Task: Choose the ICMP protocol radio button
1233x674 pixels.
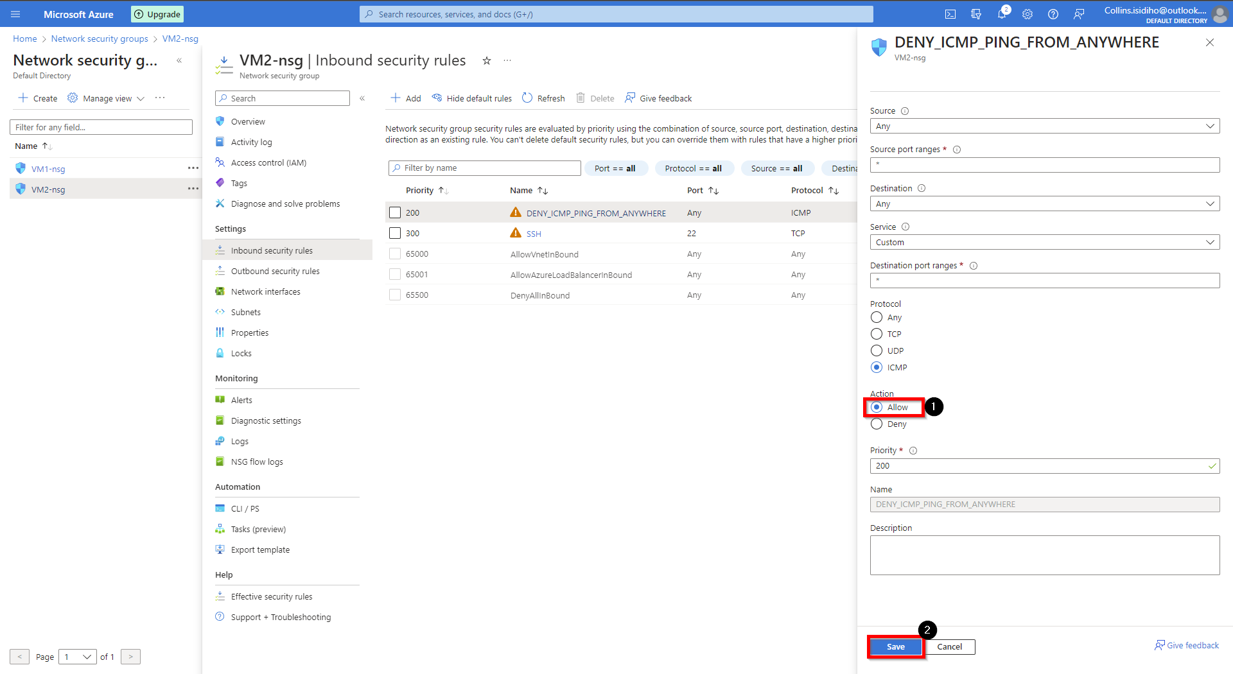Action: click(877, 367)
